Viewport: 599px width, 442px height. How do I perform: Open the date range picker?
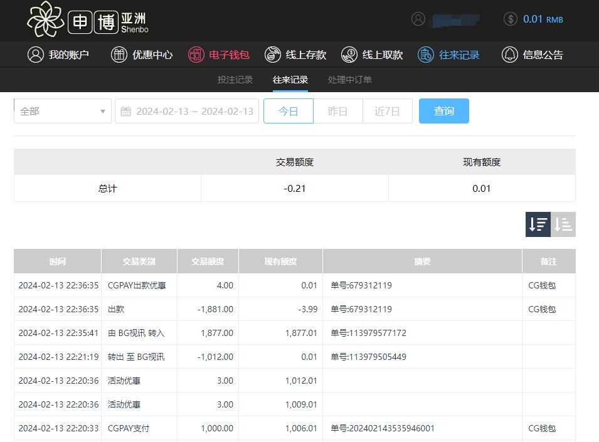point(187,111)
